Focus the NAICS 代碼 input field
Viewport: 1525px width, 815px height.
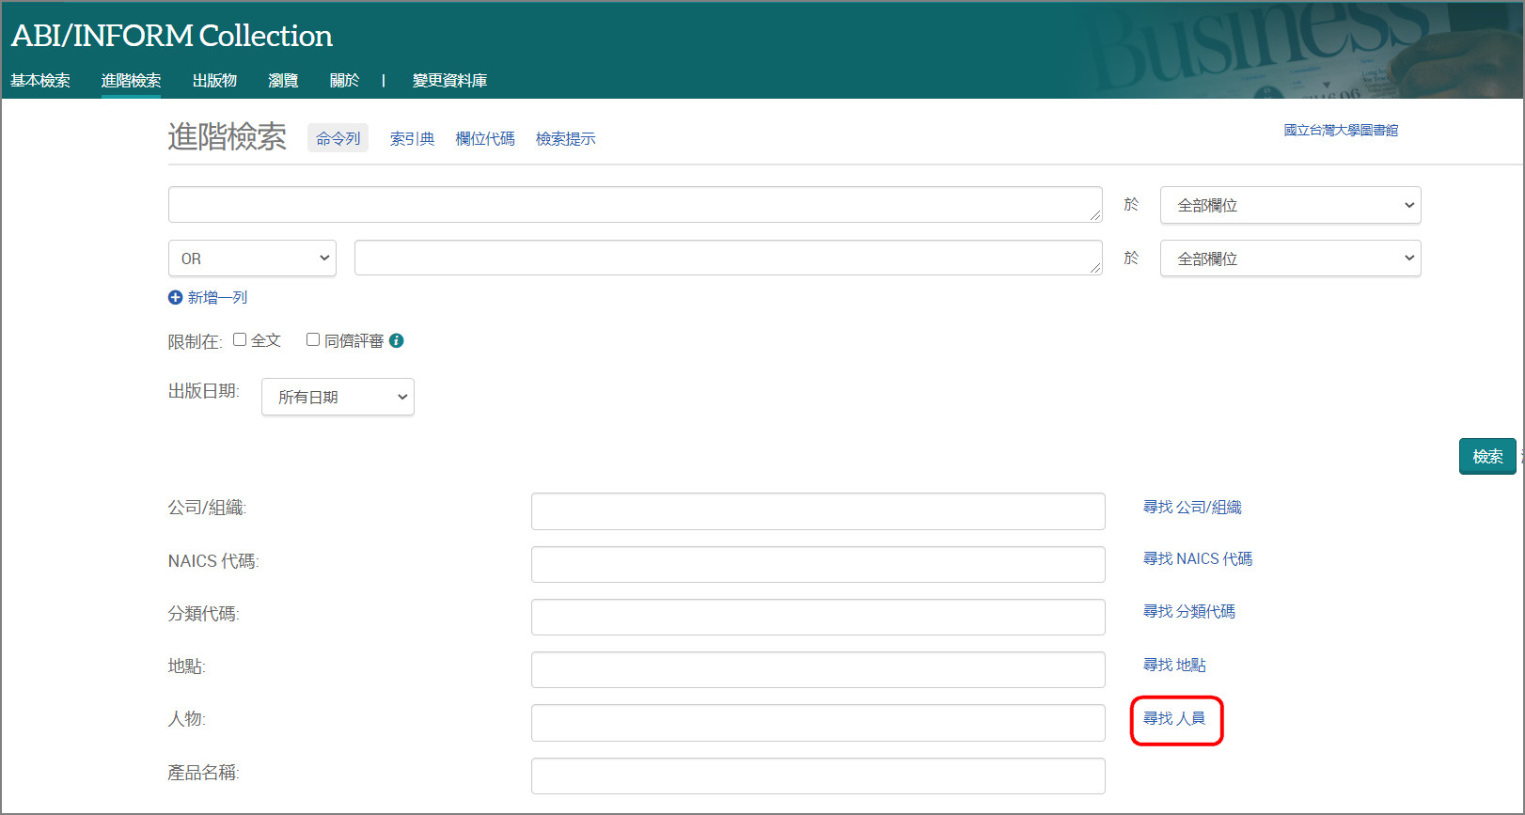click(818, 564)
